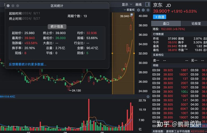
Task: Select the 统计信息 section label
Action: coord(57,27)
